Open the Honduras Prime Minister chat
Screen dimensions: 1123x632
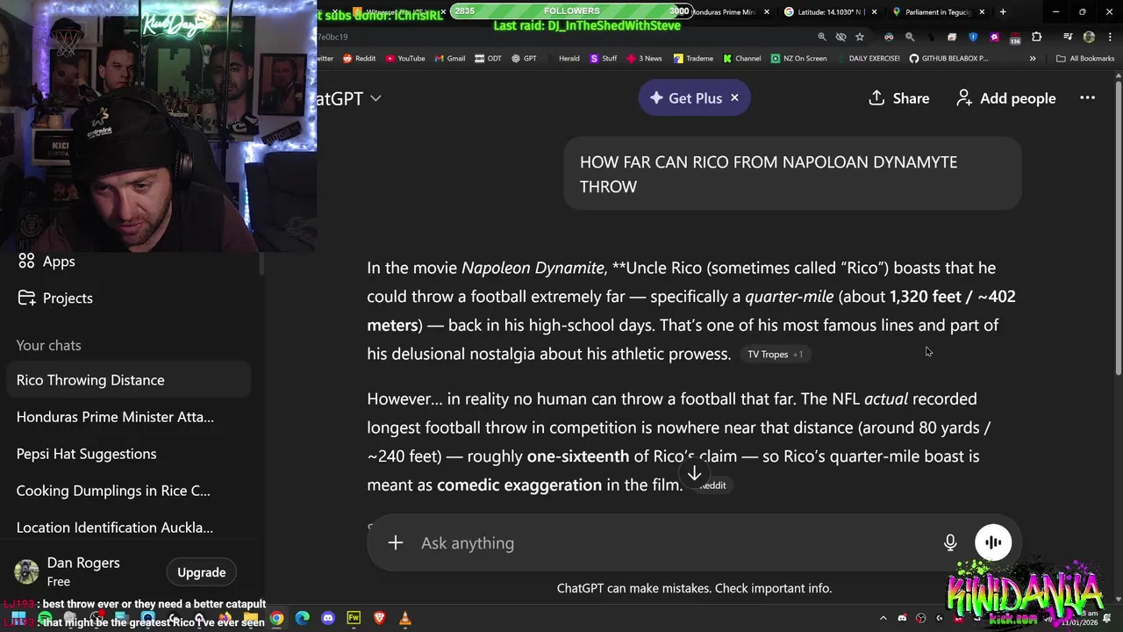[130, 417]
